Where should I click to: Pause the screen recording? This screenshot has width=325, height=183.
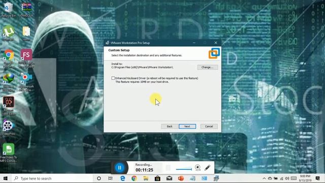coord(120,168)
